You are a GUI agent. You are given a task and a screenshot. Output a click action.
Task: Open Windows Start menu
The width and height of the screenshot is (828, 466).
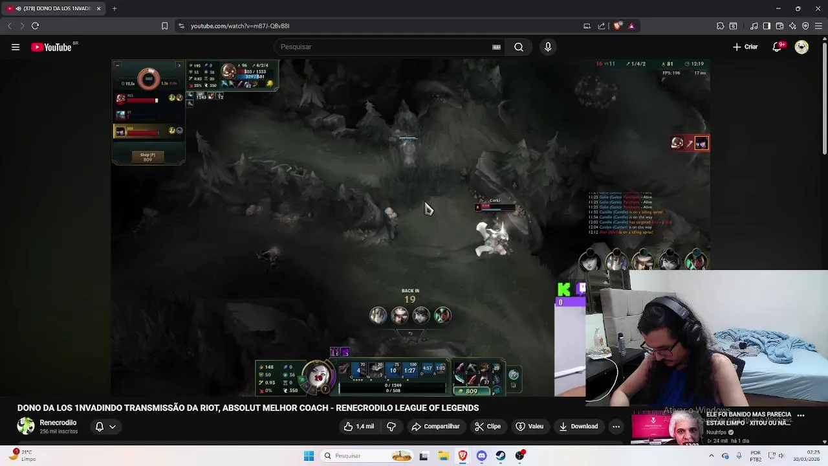coord(309,456)
